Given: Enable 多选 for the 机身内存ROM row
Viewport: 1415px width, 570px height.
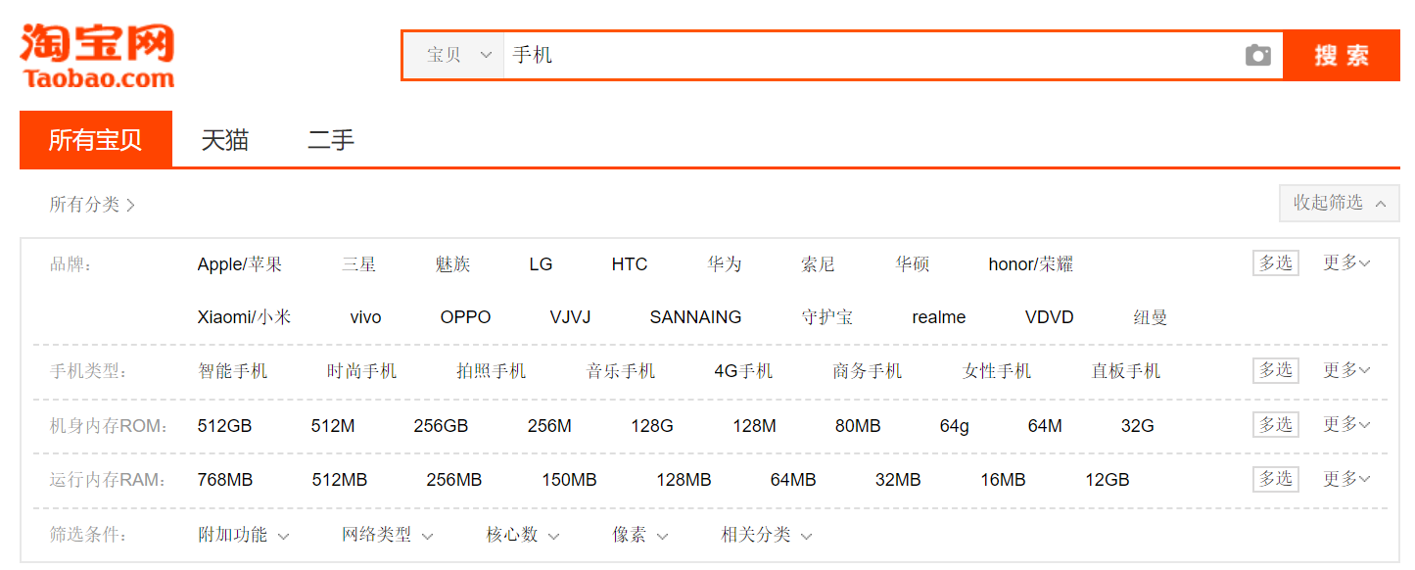Looking at the screenshot, I should pos(1275,424).
